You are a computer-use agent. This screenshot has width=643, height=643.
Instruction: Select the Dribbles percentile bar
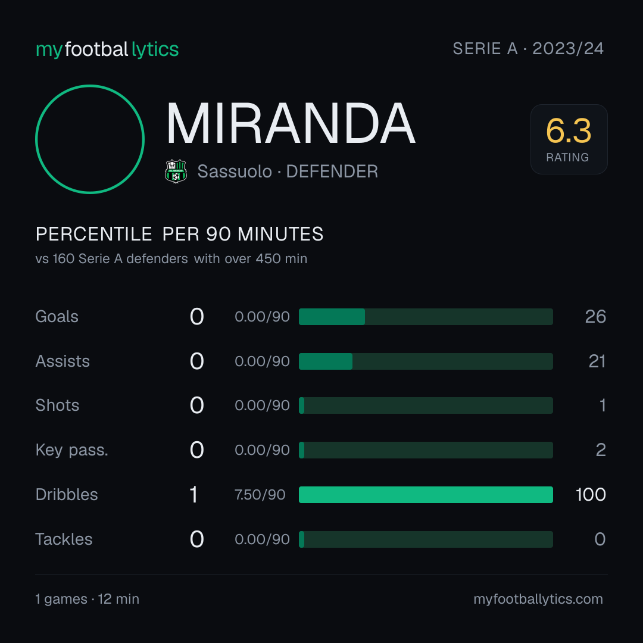tap(426, 495)
